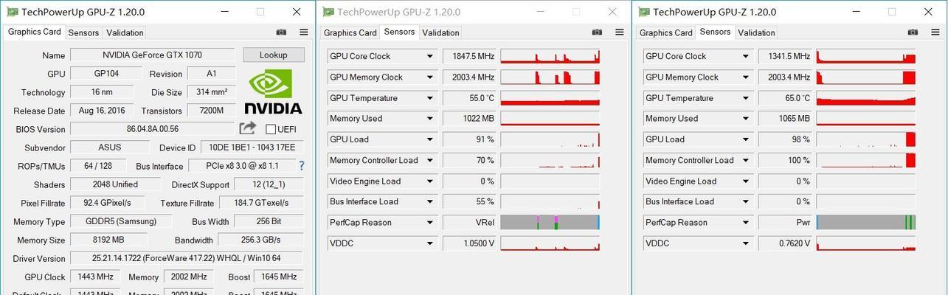
Task: Open the hamburger menu in the left window
Action: (x=303, y=32)
